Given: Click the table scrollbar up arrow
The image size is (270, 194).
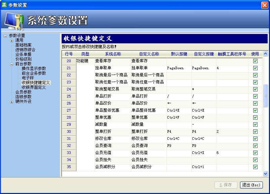Looking at the screenshot, I should click(265, 54).
